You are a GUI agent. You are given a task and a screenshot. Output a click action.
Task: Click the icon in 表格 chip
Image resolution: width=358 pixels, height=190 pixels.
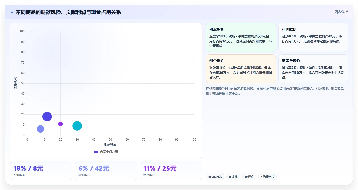coord(230,177)
